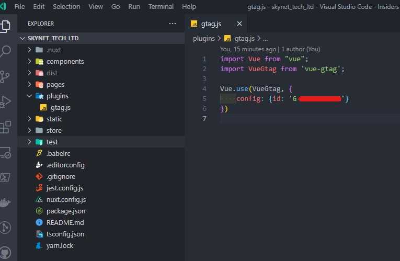Click the config key on line 5
Image resolution: width=400 pixels, height=261 pixels.
tap(248, 99)
